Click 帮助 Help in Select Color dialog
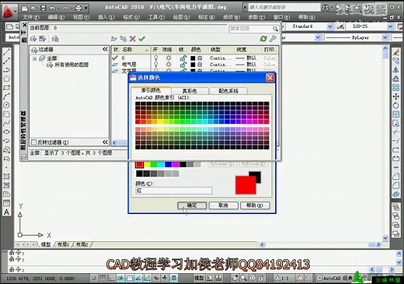This screenshot has height=284, width=404. pyautogui.click(x=255, y=205)
